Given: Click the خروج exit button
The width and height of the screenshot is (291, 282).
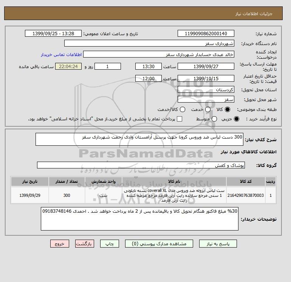Looking at the screenshot, I should [x=60, y=244].
